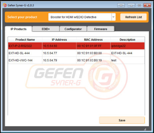Click MAC address 00:1C:91:03:B0:00

point(93,53)
